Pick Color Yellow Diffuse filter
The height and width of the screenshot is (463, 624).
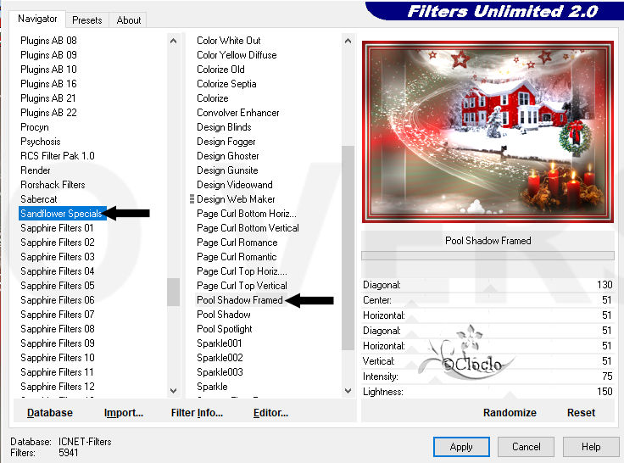237,55
